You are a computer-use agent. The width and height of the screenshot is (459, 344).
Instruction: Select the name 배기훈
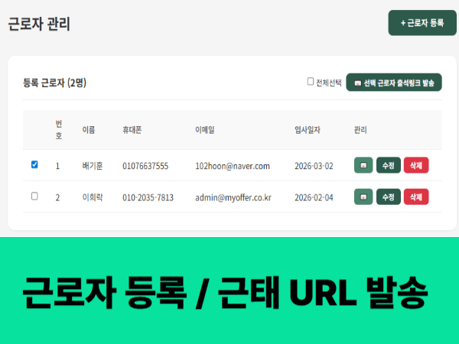click(93, 166)
